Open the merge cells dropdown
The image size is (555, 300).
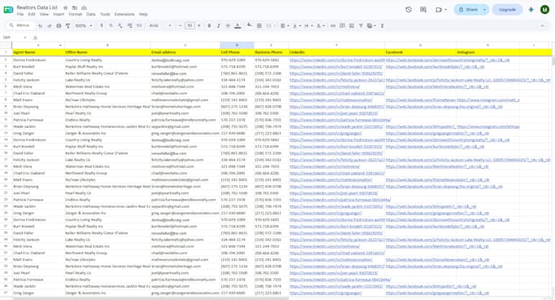point(274,26)
